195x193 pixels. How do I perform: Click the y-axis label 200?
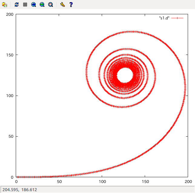(x=10, y=14)
